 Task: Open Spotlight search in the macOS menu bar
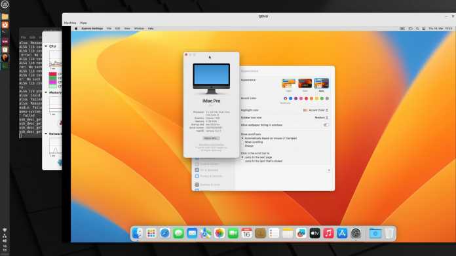coord(417,28)
